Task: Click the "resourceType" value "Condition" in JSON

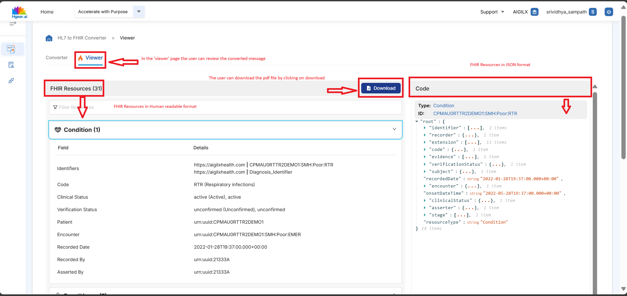Action: tap(494, 222)
